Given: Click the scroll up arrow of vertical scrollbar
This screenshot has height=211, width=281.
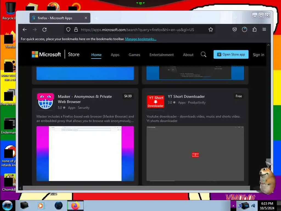Looking at the screenshot, I should click(268, 45).
